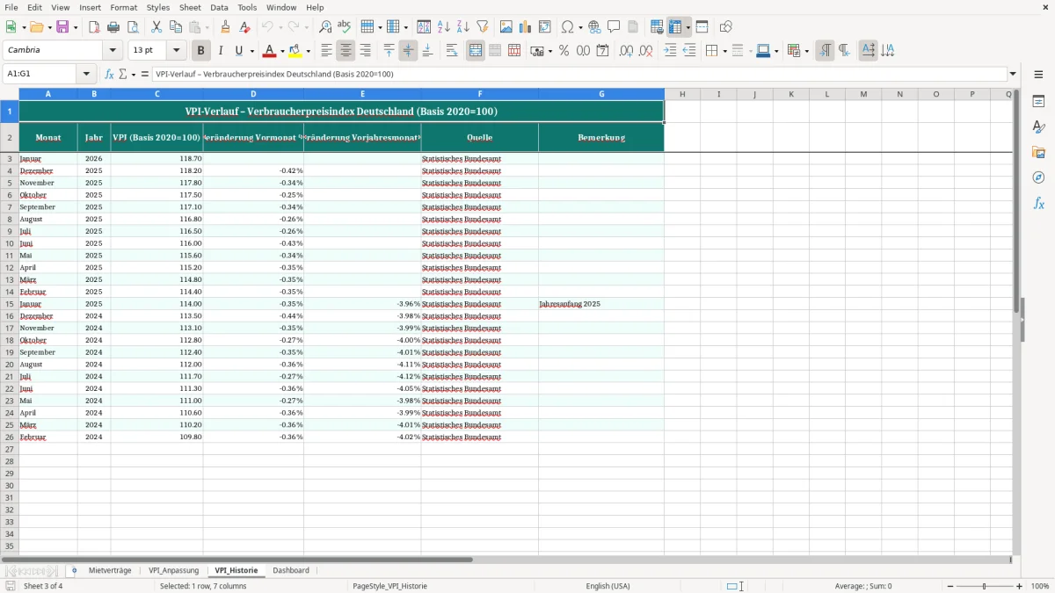Add a decimal place
The width and height of the screenshot is (1055, 593).
click(x=627, y=51)
